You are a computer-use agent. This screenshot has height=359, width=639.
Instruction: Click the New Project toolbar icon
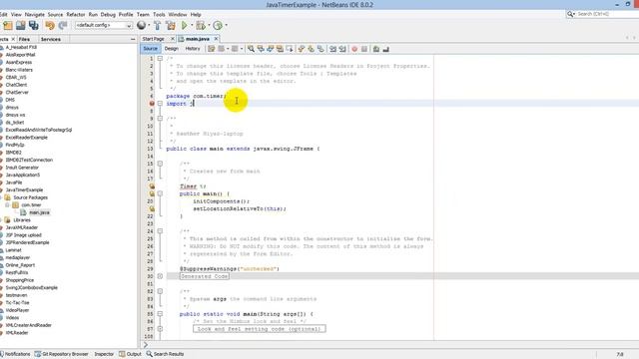[8, 26]
